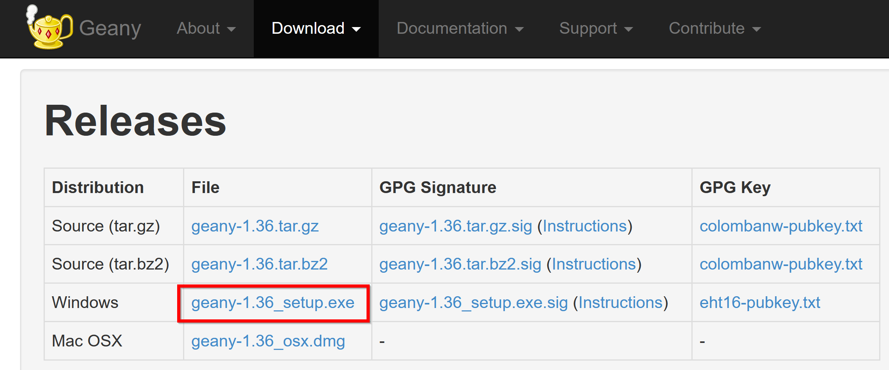Open Instructions link in tar.gz row
Image resolution: width=889 pixels, height=370 pixels.
click(x=585, y=226)
